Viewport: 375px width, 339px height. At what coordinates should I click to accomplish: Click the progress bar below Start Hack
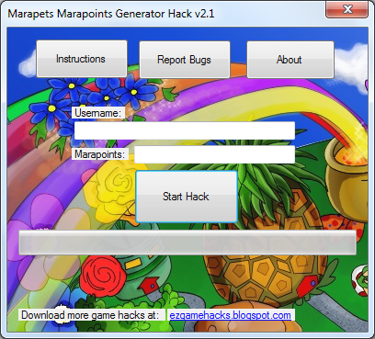187,243
